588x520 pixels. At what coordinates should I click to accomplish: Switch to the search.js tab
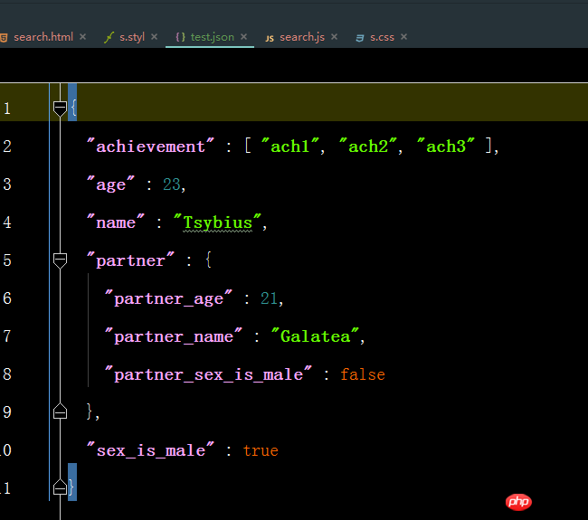(302, 37)
